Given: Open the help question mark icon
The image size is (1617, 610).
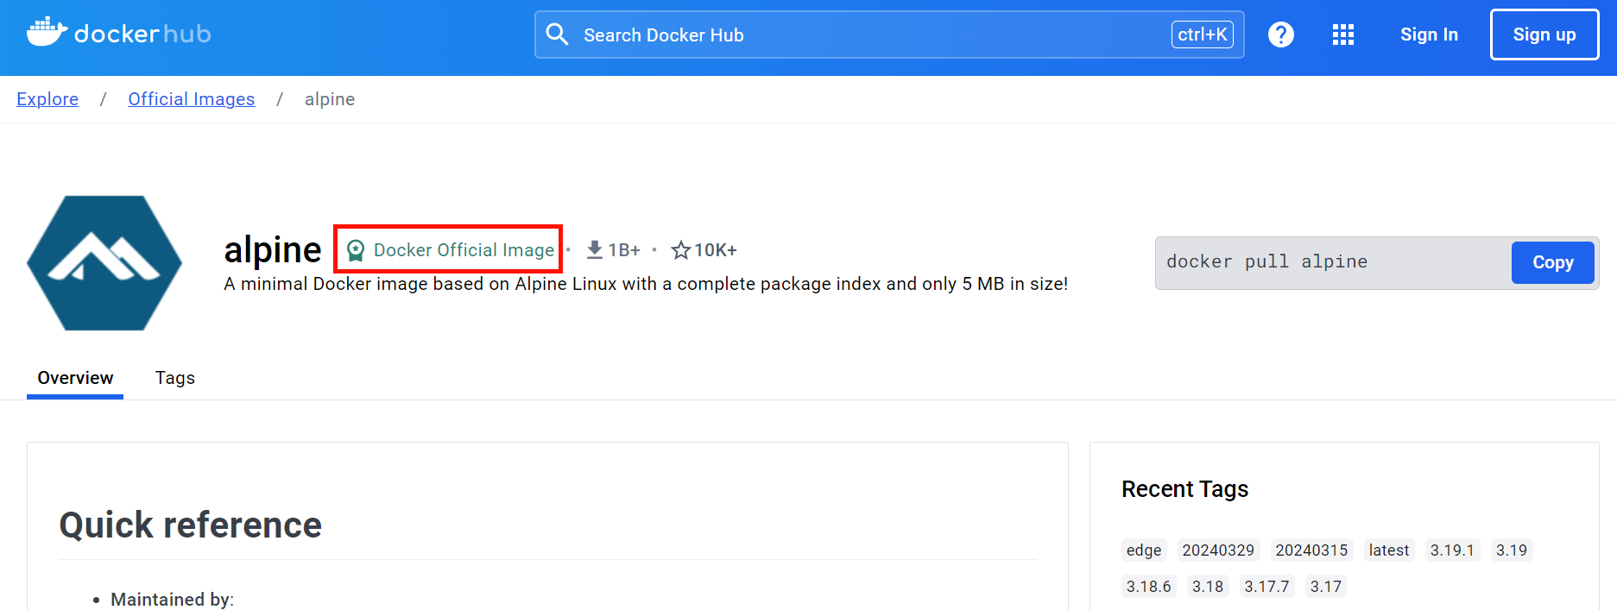Looking at the screenshot, I should coord(1280,35).
